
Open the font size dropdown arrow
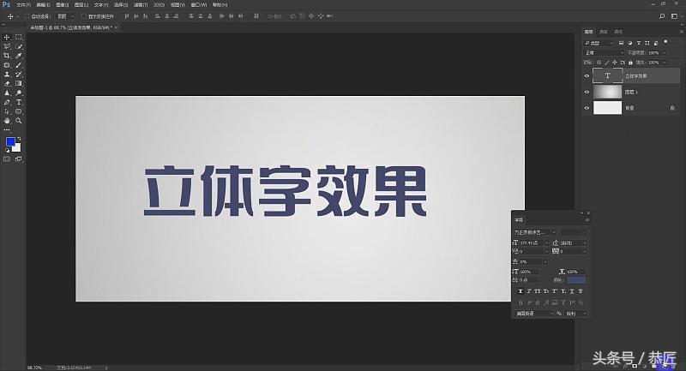(546, 242)
